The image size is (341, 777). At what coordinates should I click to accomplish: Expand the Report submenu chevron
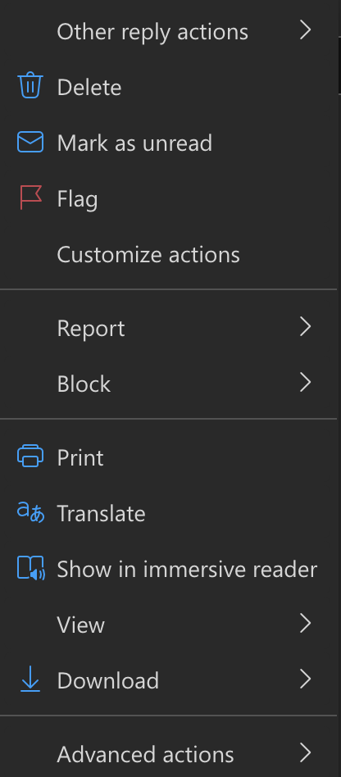pyautogui.click(x=306, y=327)
